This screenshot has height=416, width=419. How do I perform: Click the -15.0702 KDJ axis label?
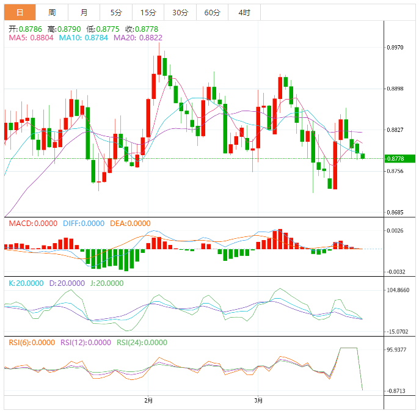click(398, 332)
